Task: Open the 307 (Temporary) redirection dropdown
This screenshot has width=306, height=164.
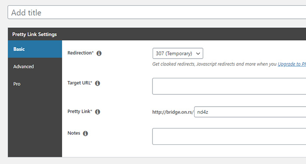Action: [178, 53]
